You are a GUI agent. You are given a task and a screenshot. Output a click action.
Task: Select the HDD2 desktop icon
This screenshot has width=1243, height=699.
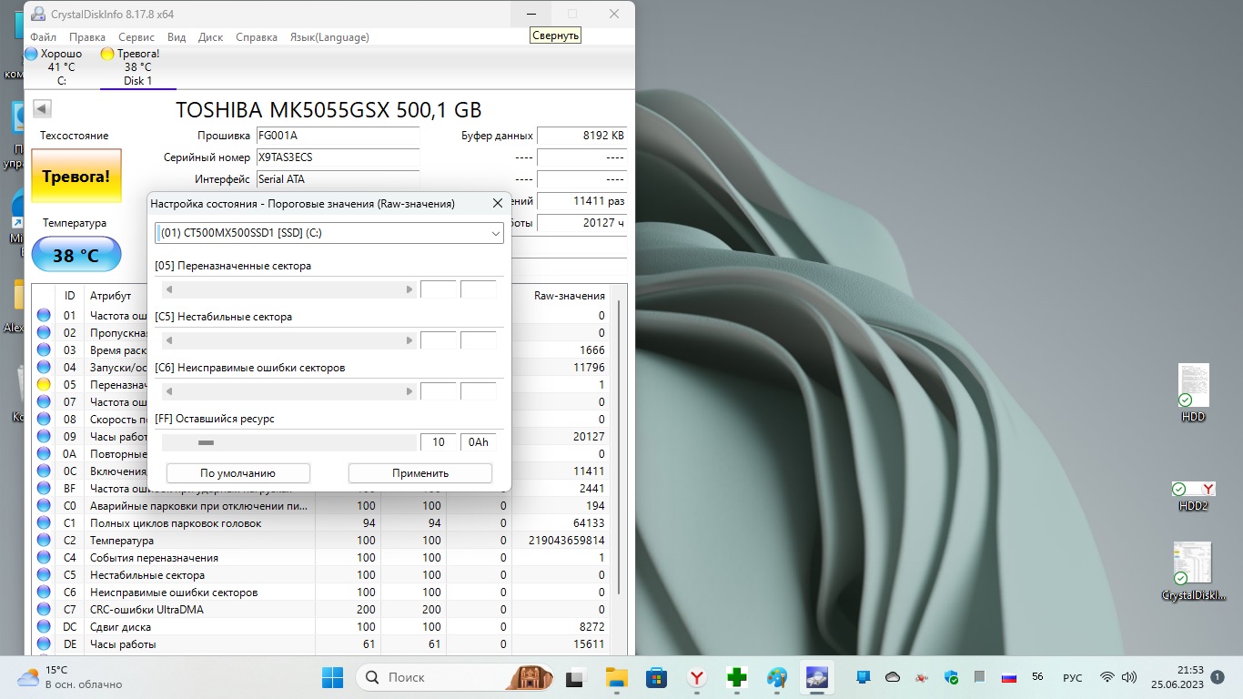tap(1193, 496)
